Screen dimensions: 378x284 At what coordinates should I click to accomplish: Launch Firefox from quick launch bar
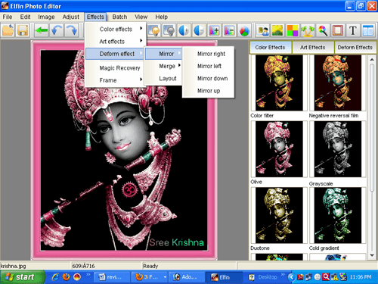coord(66,277)
